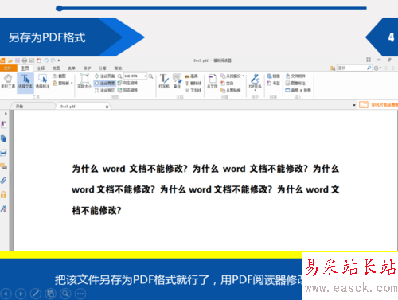Screen dimensions: 398x300
Task: Switch to the Form (表单) ribbon tab
Action: pos(72,68)
